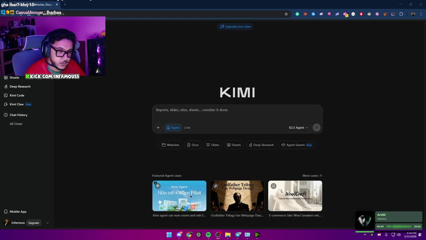426x240 pixels.
Task: Select the Deep Research shortcut chip
Action: coord(261,145)
